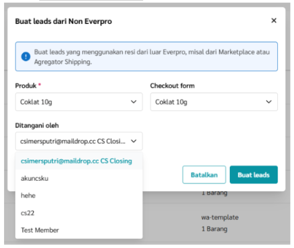Close the Buat leads dari Non Everpro dialog
Viewport: 294px width, 248px height.
point(274,20)
